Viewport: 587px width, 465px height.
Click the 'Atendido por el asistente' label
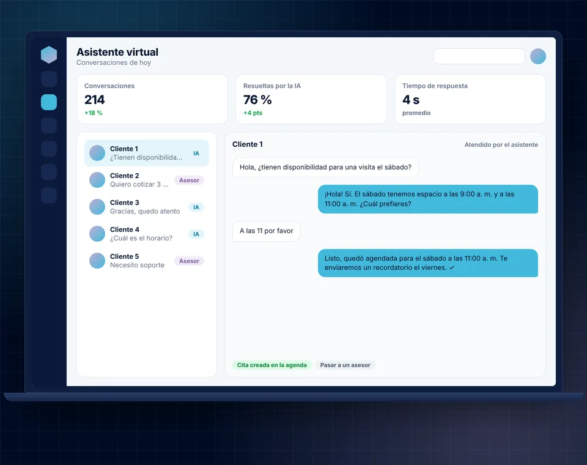501,144
